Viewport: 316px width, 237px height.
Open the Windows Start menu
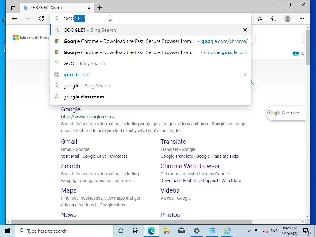pos(7,231)
